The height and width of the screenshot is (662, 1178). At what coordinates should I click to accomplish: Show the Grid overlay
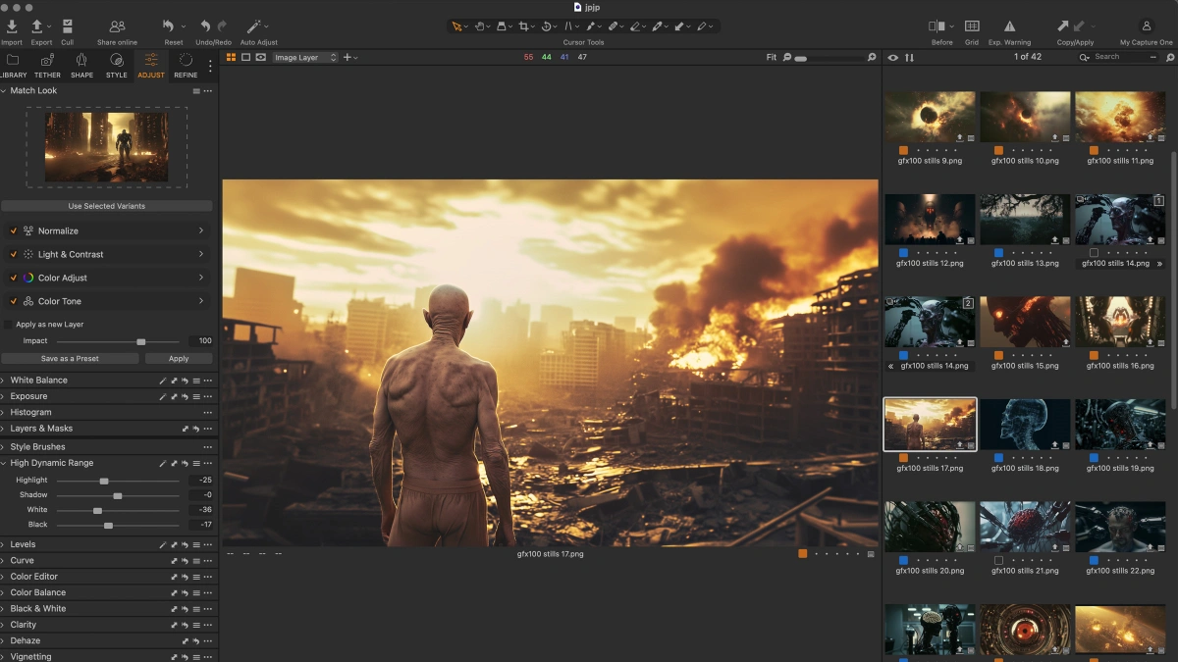pos(972,26)
